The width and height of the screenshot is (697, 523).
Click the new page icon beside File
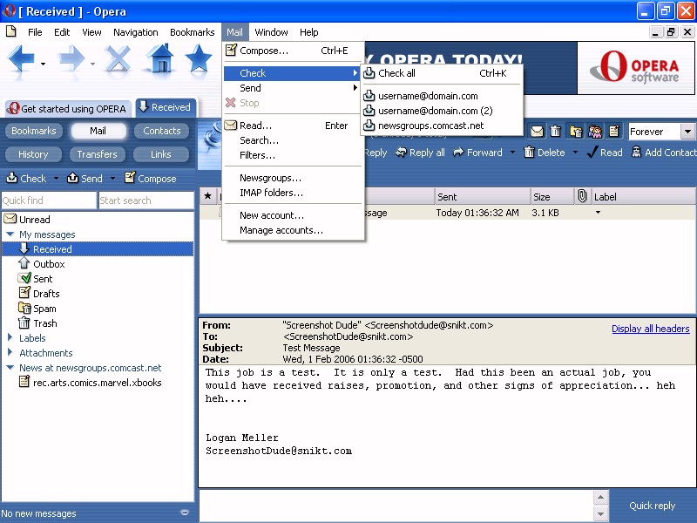coord(11,31)
